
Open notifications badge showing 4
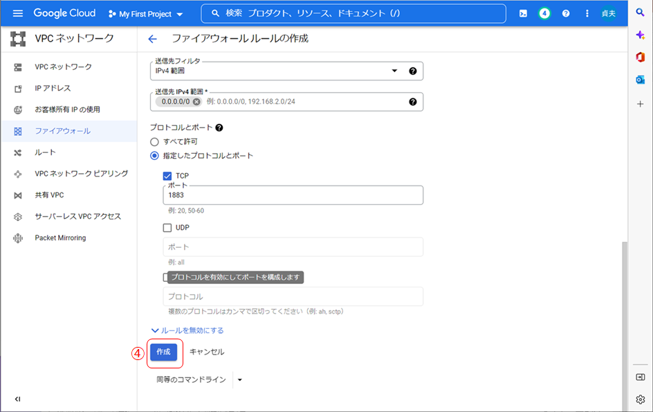point(544,14)
